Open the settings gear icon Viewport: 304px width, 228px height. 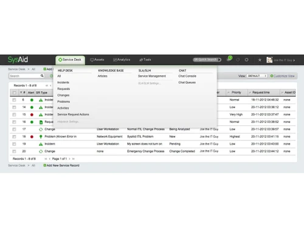point(247,60)
